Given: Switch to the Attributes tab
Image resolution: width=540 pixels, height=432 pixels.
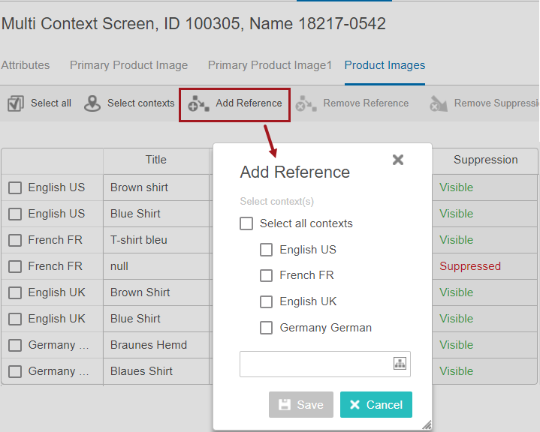Looking at the screenshot, I should click(x=26, y=65).
